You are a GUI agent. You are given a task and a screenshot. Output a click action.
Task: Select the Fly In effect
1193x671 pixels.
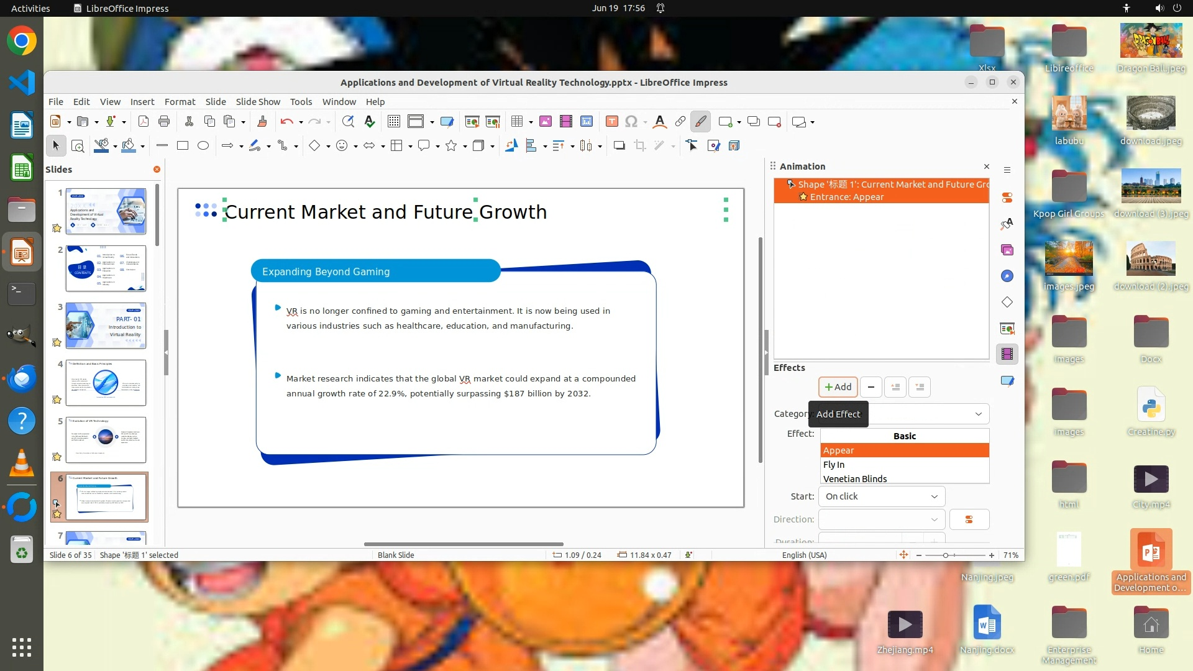[834, 465]
